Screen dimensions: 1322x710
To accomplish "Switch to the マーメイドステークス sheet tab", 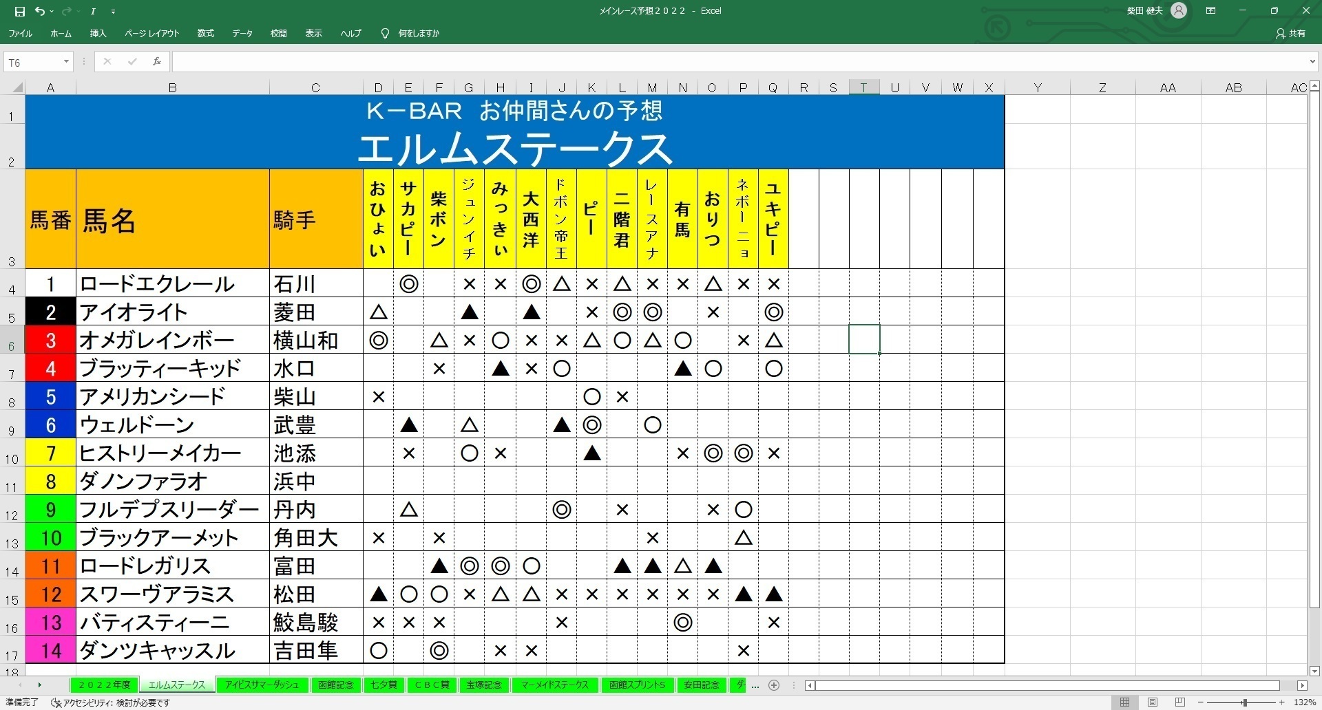I will 555,685.
